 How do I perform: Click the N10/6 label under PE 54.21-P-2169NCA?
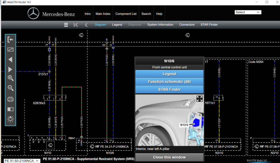(110, 153)
